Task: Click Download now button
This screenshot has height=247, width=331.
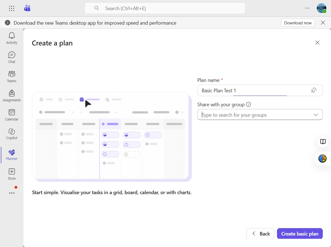Action: tap(298, 23)
